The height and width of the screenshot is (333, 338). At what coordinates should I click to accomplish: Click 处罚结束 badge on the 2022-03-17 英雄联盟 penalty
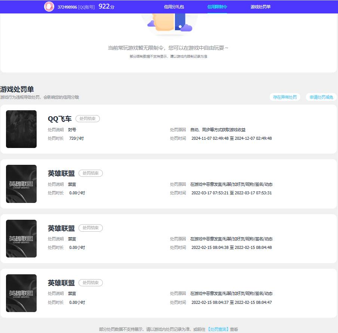pyautogui.click(x=90, y=173)
